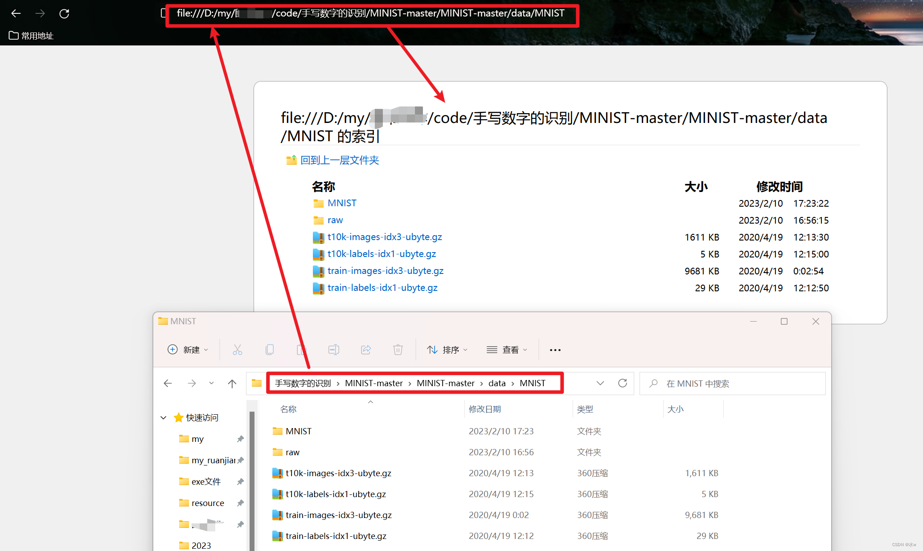
Task: Open the 常用地址 folder icon
Action: pyautogui.click(x=13, y=35)
